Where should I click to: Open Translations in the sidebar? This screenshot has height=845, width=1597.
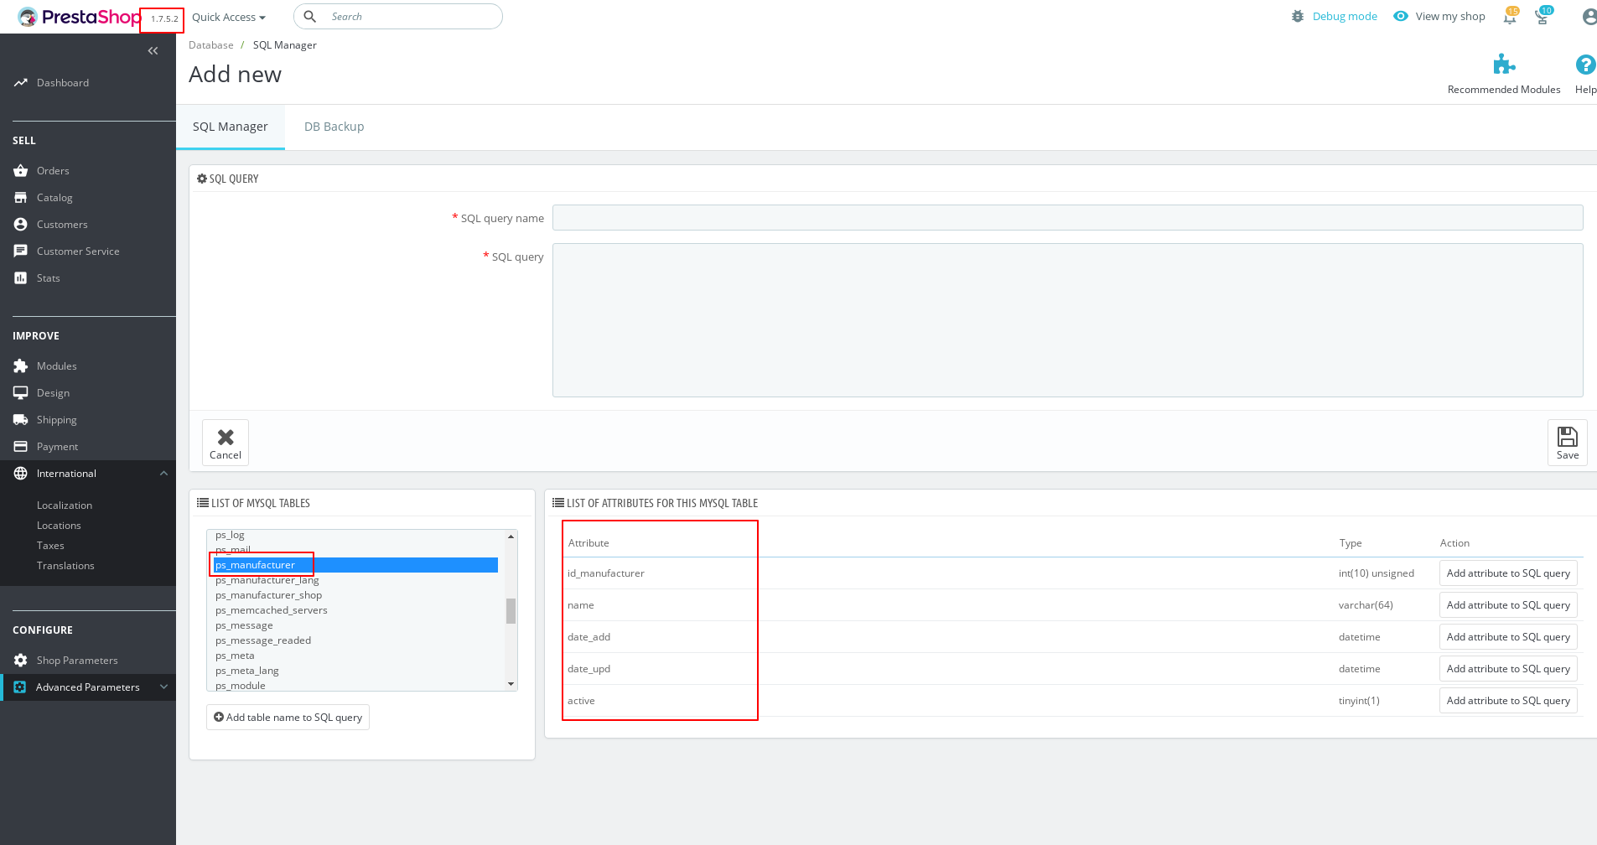click(x=65, y=566)
